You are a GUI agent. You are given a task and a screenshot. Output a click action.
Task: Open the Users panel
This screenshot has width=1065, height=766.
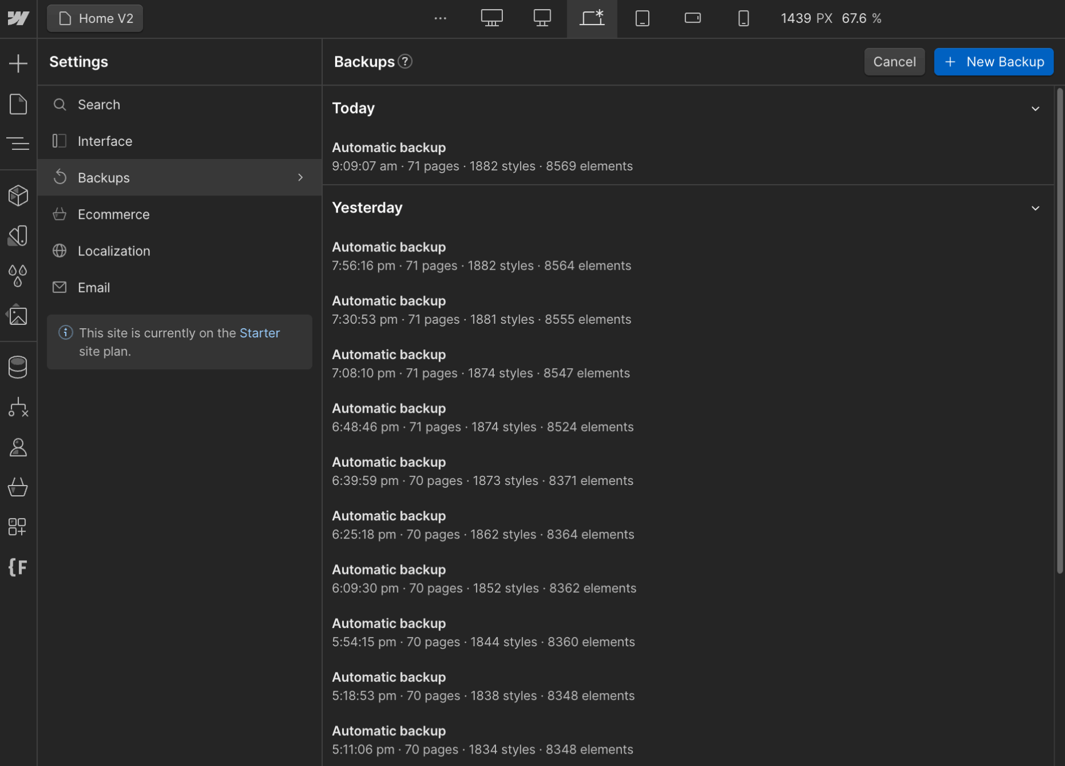point(19,448)
